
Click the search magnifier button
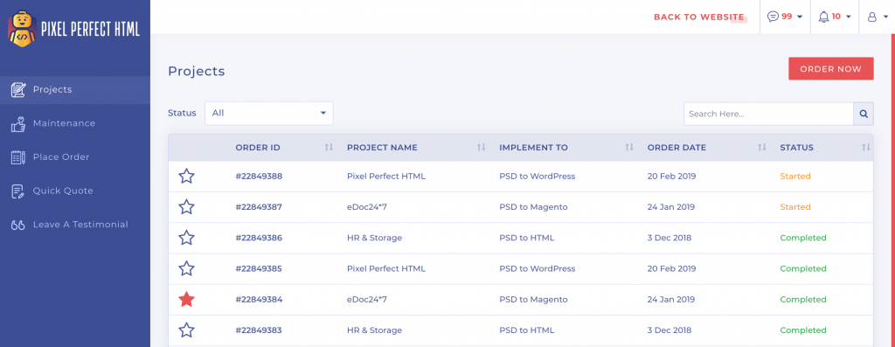click(x=863, y=114)
